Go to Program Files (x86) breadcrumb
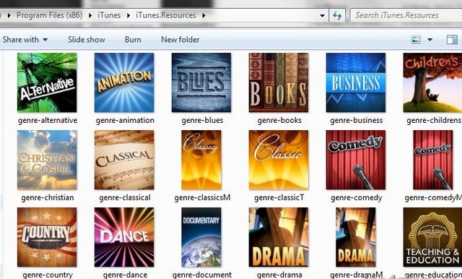Image resolution: width=462 pixels, height=279 pixels. point(49,15)
